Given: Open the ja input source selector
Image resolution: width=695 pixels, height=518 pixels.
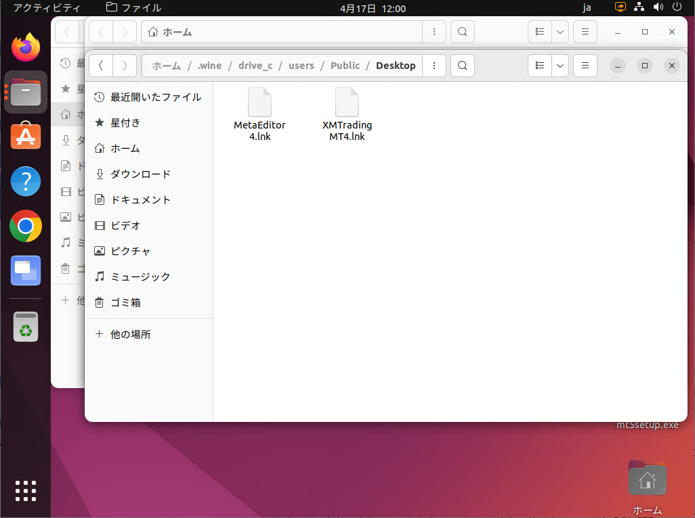Looking at the screenshot, I should pos(587,8).
